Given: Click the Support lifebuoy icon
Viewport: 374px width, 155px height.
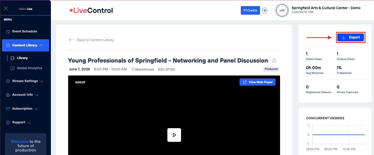Looking at the screenshot, I should point(8,122).
